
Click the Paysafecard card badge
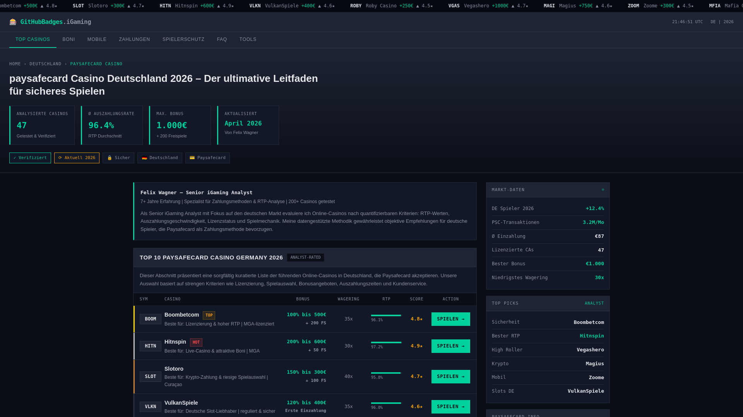click(207, 158)
